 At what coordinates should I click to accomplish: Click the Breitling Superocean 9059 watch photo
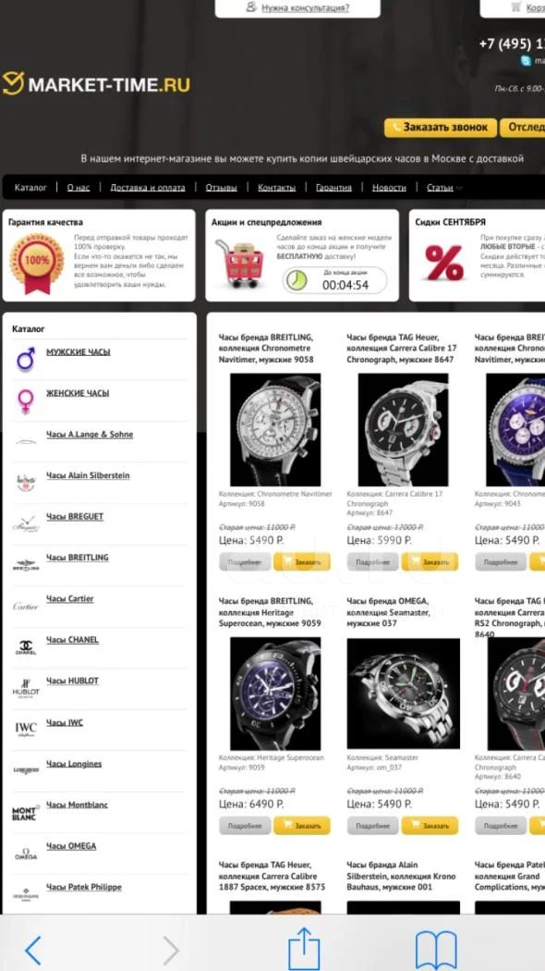click(275, 694)
